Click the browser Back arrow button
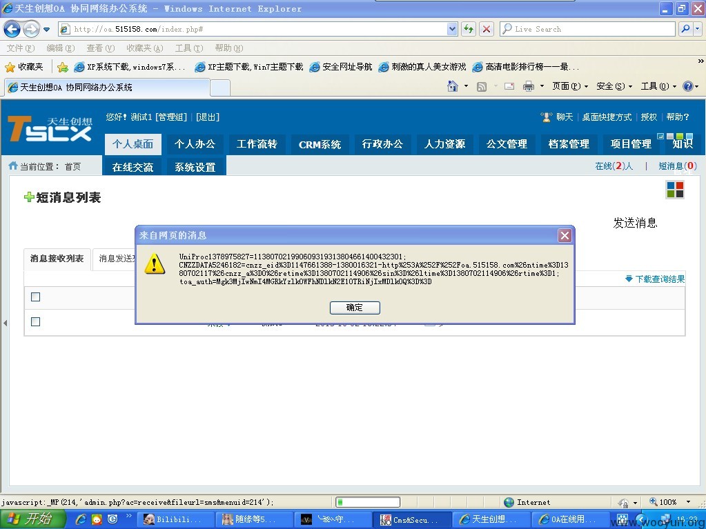Screen dimensions: 706x529 (12, 29)
